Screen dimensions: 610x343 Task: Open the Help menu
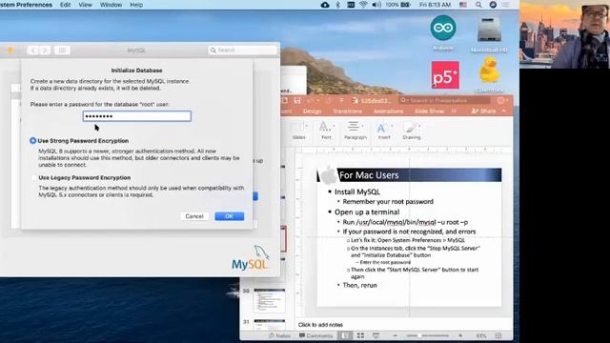(x=136, y=5)
